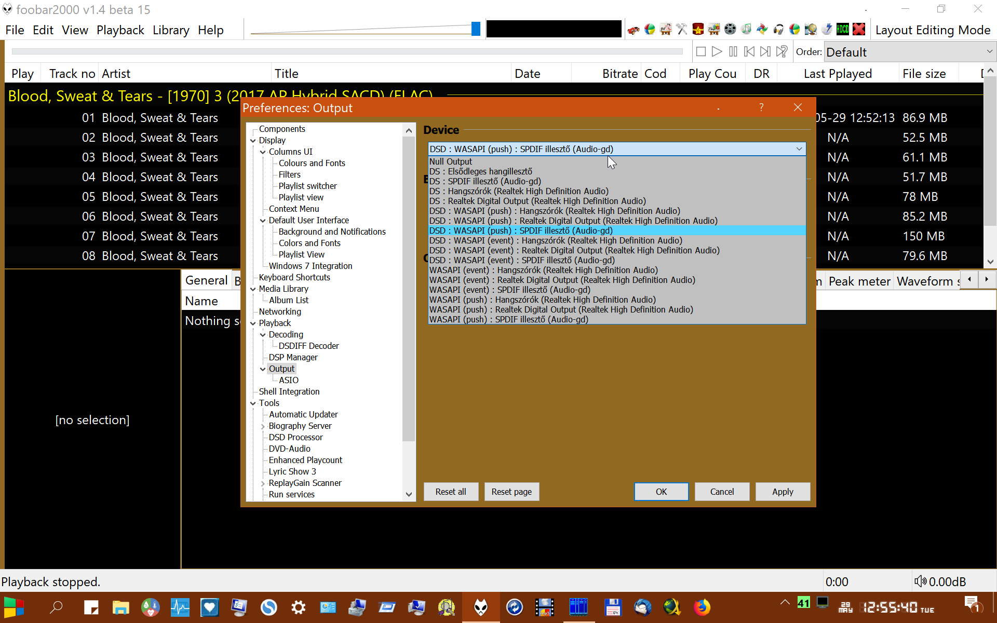Image resolution: width=997 pixels, height=623 pixels.
Task: Collapse the Columns UI tree node
Action: click(263, 152)
